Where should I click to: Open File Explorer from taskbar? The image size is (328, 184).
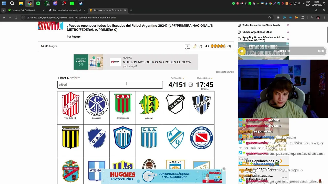(x=21, y=4)
